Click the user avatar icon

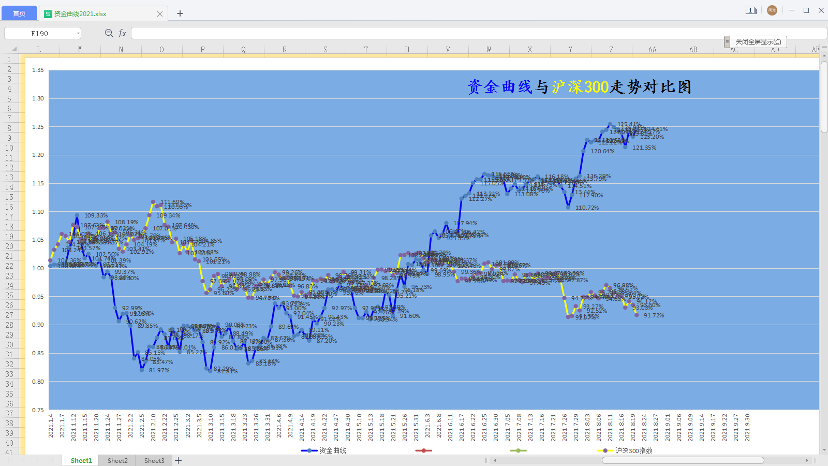pos(772,10)
